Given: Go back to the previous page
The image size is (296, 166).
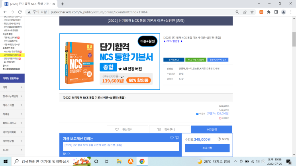Looking at the screenshot, I should (5, 12).
